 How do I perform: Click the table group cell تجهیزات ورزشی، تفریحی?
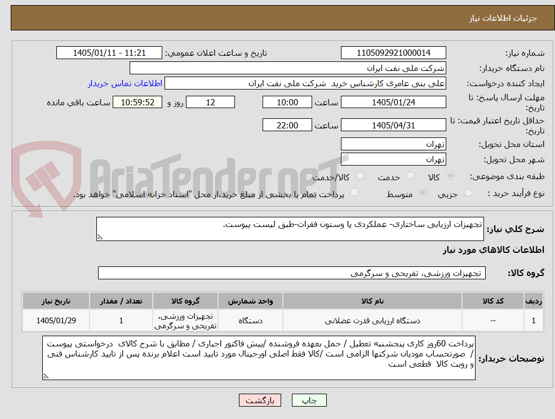pos(185,321)
